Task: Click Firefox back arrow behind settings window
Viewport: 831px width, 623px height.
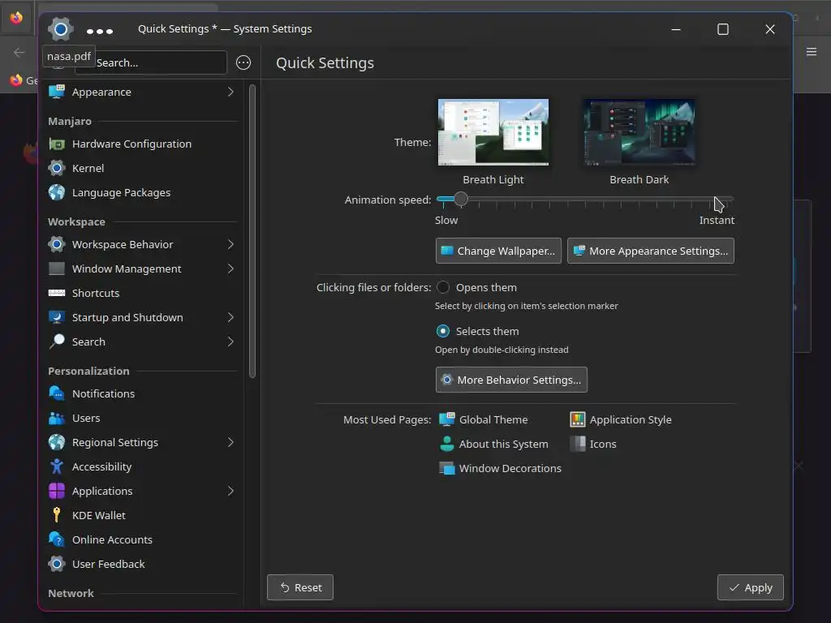Action: 19,53
